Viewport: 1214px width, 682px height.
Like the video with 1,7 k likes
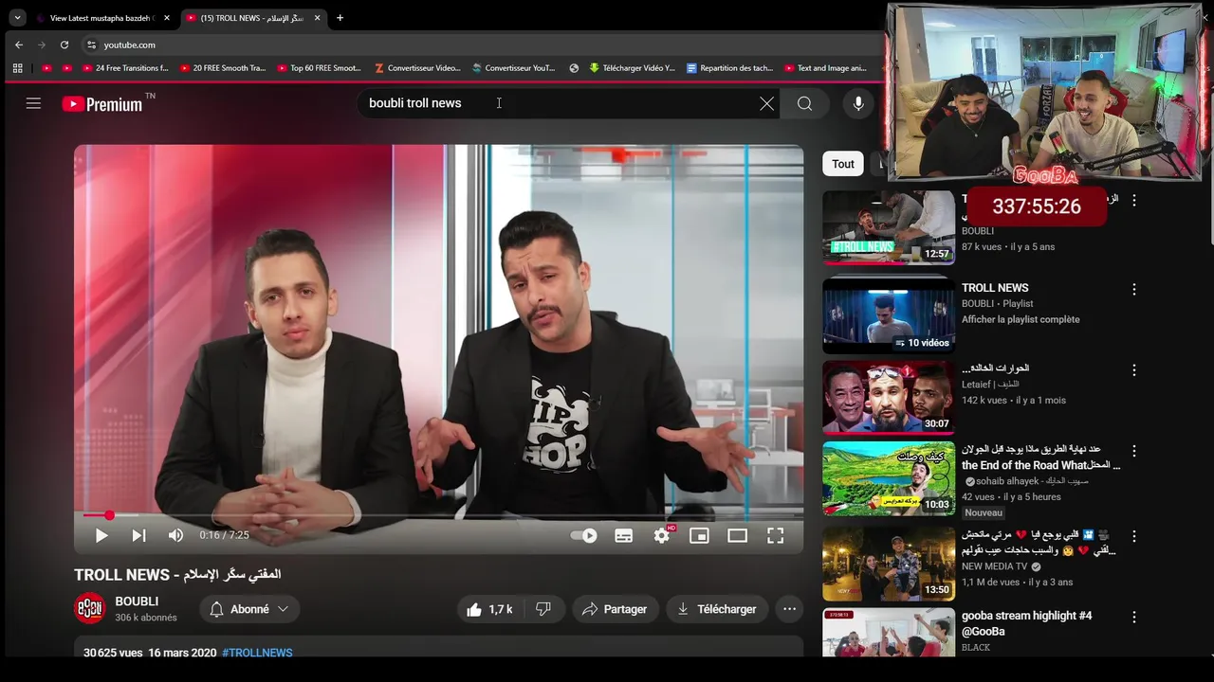coord(489,609)
